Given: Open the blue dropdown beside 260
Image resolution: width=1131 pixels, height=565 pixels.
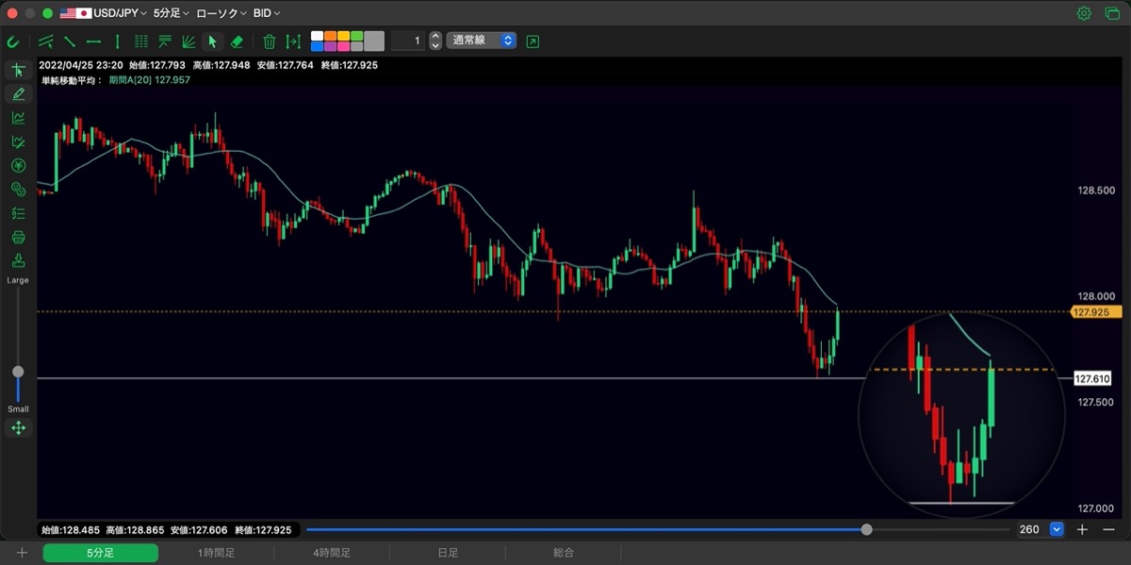Looking at the screenshot, I should pos(1057,529).
